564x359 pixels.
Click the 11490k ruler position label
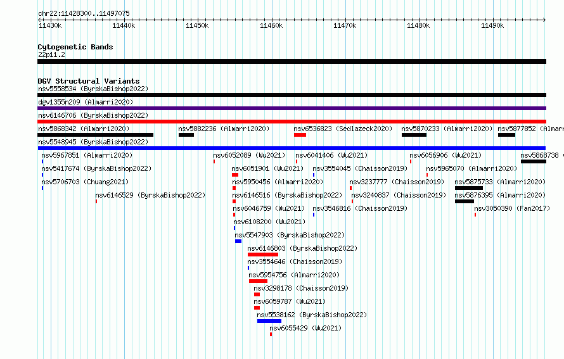[x=492, y=26]
